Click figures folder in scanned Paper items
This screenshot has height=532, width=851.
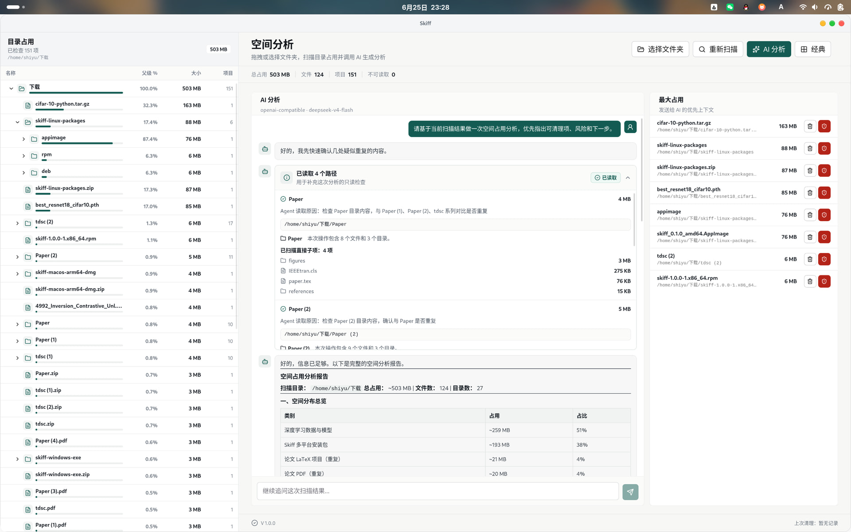[x=455, y=261]
